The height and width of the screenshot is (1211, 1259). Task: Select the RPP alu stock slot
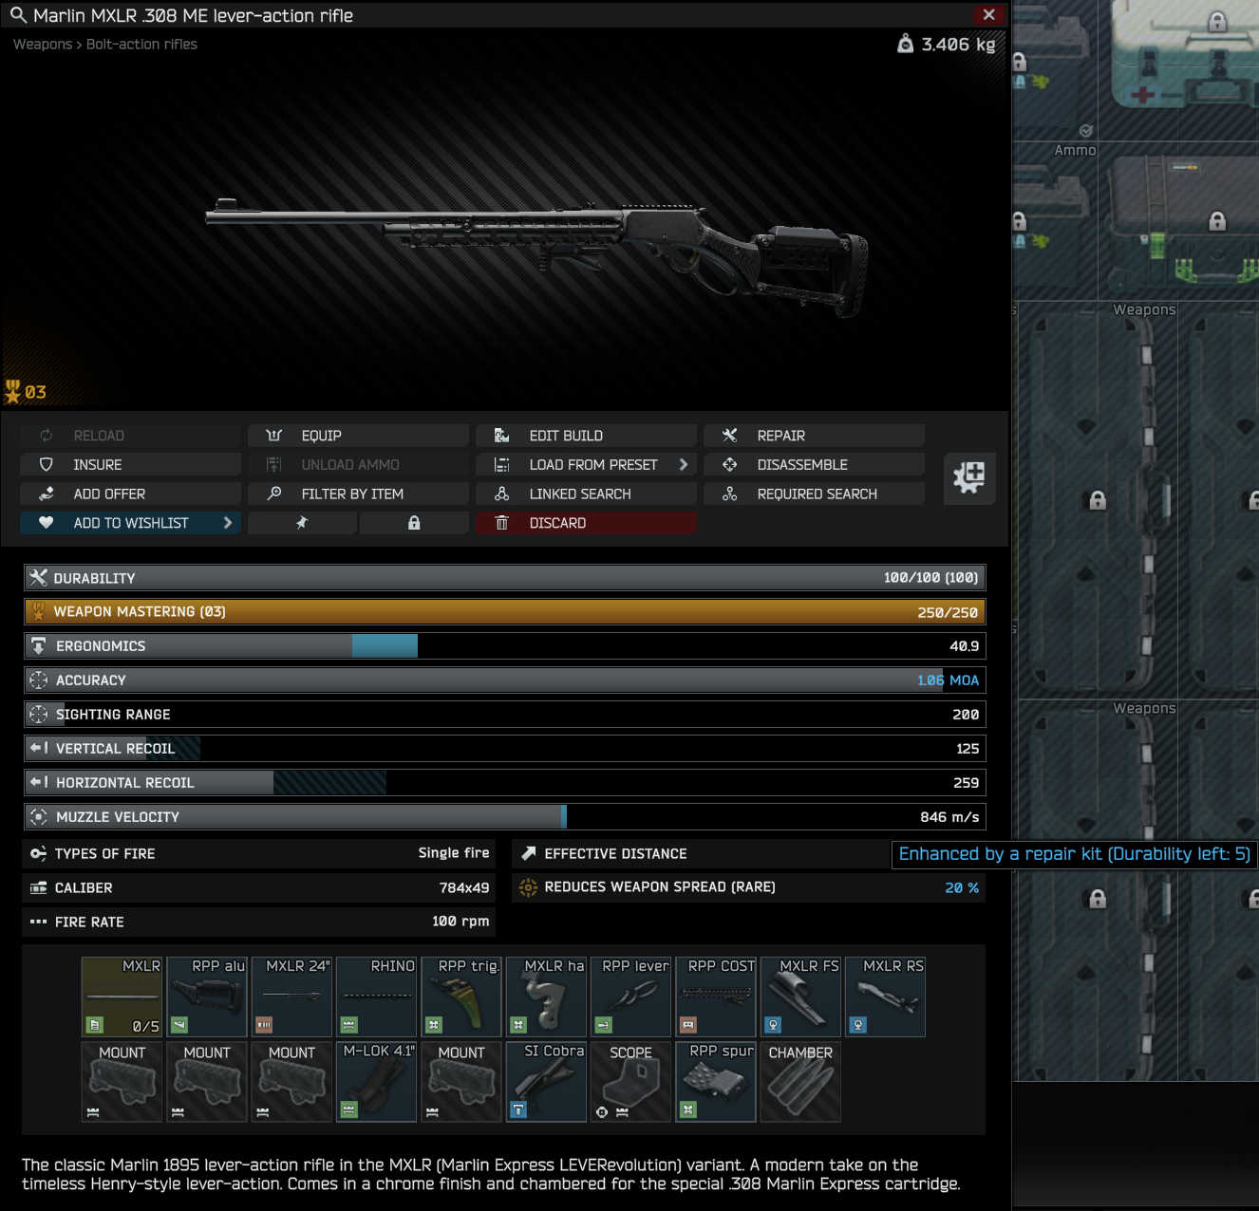(207, 997)
